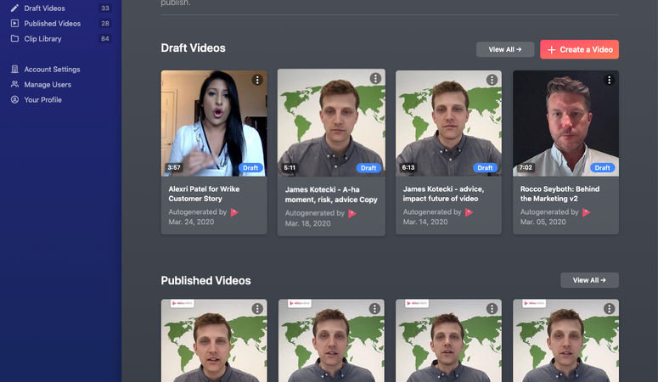This screenshot has width=658, height=382.
Task: Click Draft badge on the 6:13 video
Action: (485, 168)
